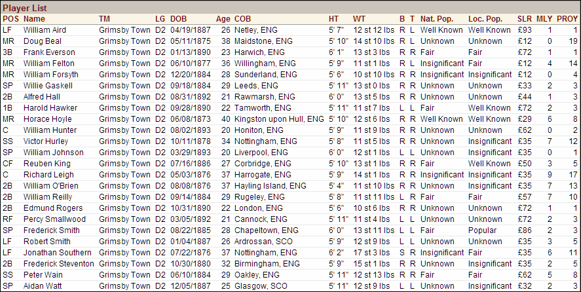Open player Doug Beal
The height and width of the screenshot is (292, 581).
click(42, 41)
